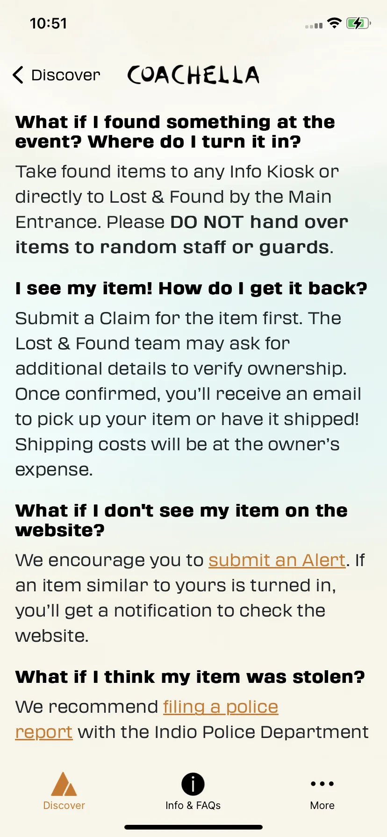Go back via the Discover label
This screenshot has height=837, width=387.
click(65, 75)
